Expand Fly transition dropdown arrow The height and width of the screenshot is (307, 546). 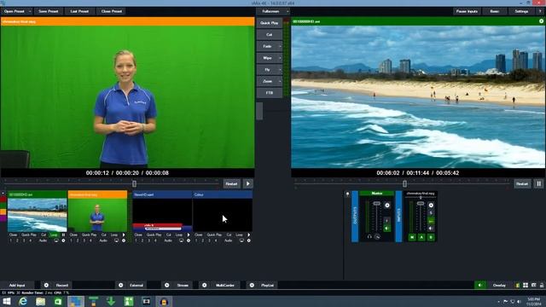[280, 70]
